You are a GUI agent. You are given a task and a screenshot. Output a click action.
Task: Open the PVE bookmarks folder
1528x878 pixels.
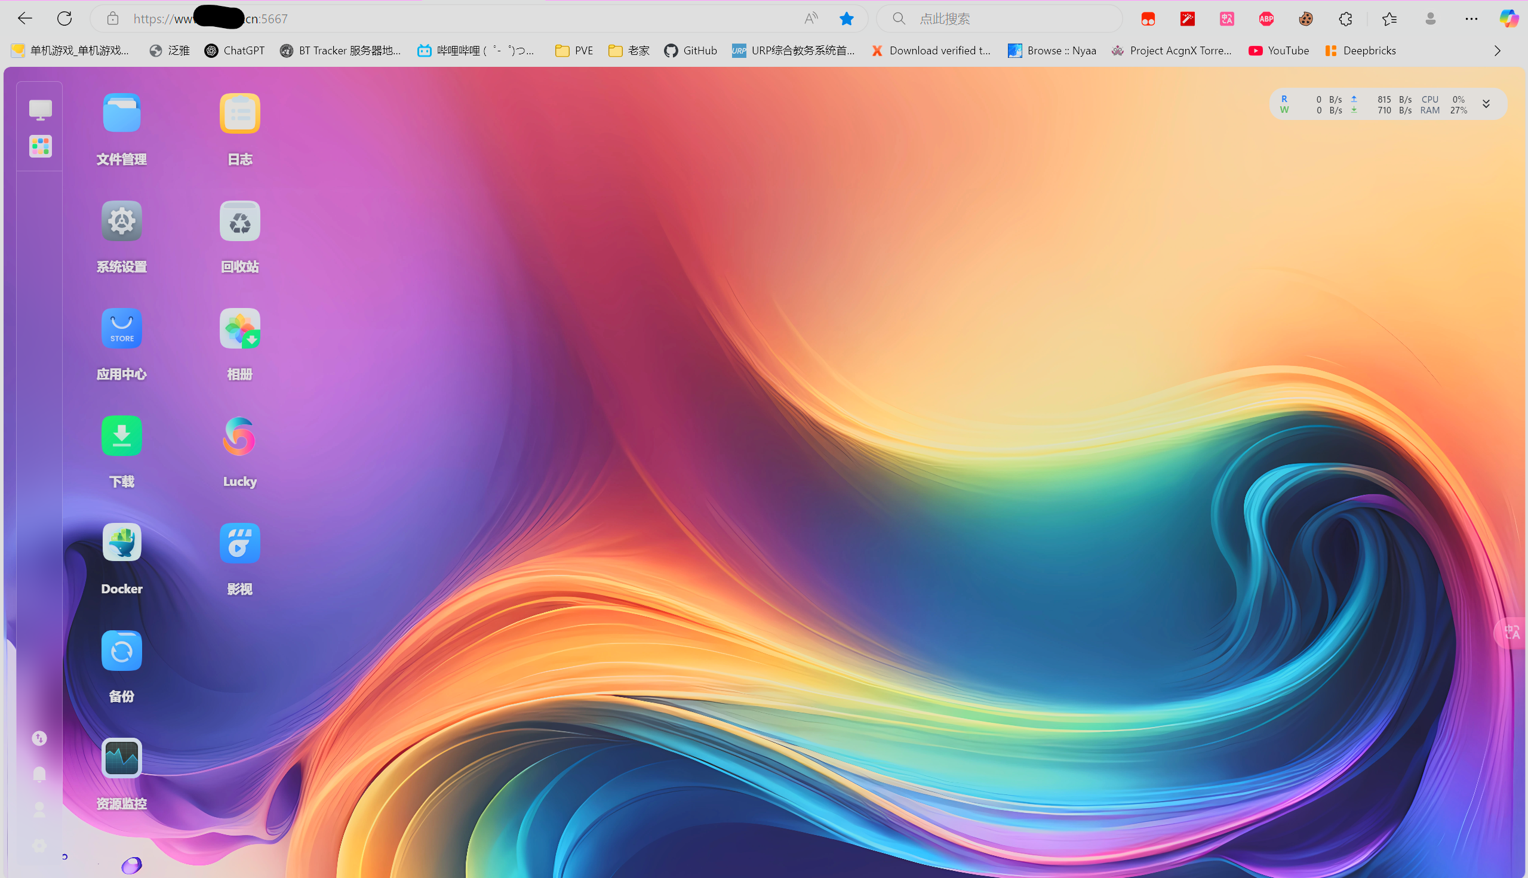(x=574, y=51)
